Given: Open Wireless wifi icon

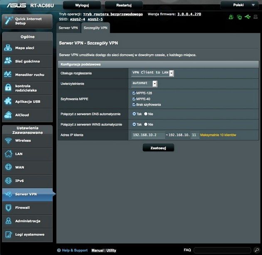Looking at the screenshot, I should coord(8,140).
